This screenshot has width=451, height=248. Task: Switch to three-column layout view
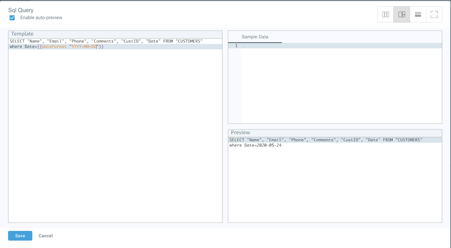click(386, 14)
